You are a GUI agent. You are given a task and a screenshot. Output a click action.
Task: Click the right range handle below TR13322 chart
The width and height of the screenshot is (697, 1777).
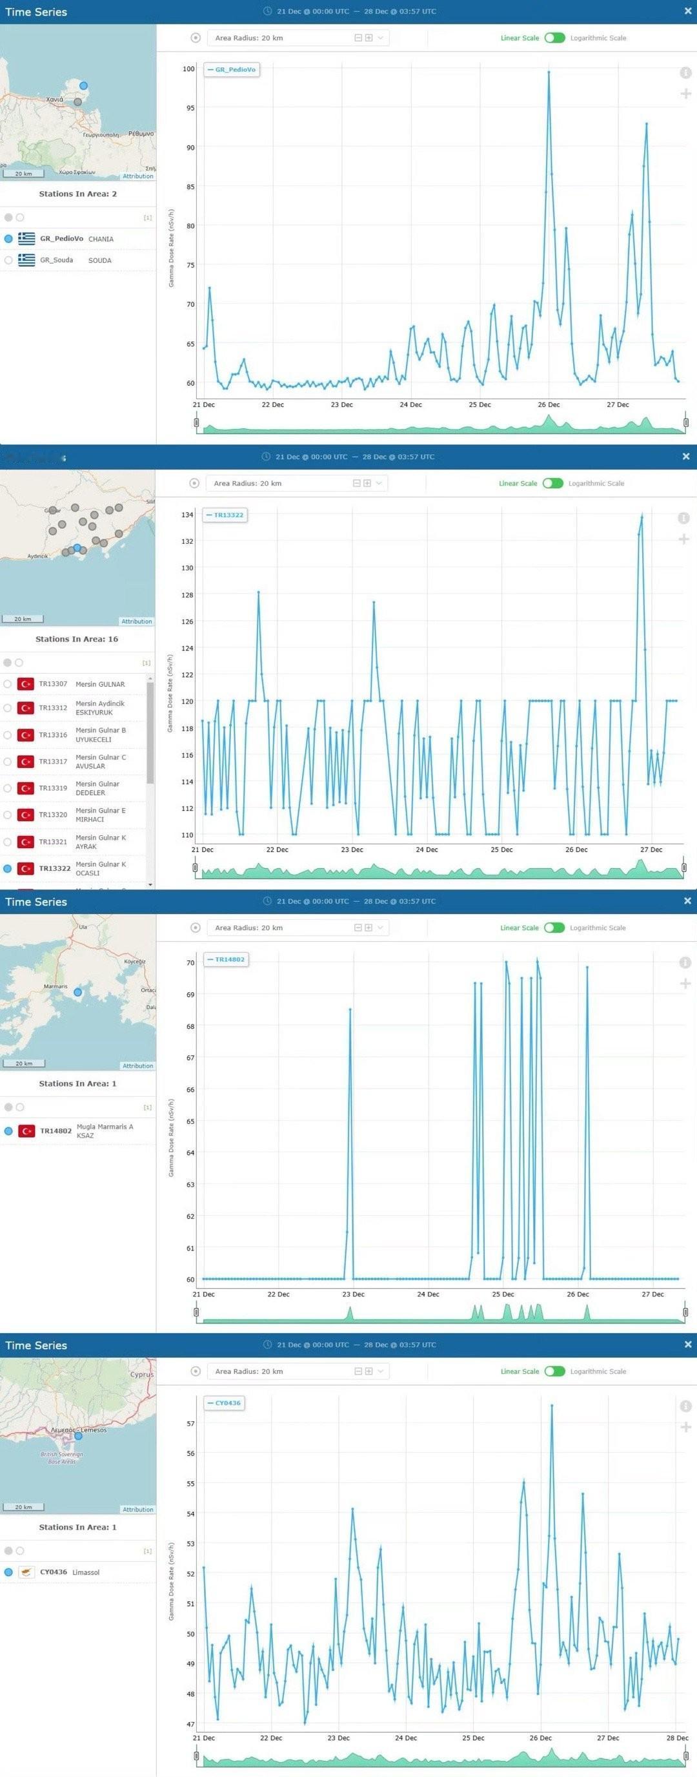point(684,868)
